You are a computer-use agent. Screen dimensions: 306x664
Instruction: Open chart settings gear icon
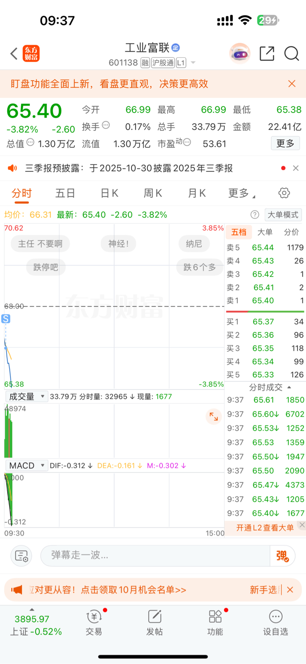click(284, 193)
